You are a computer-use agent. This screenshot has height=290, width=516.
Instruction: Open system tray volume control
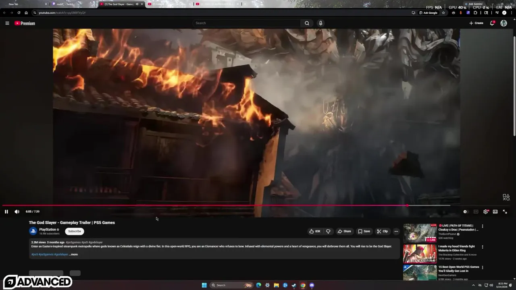coord(491,285)
